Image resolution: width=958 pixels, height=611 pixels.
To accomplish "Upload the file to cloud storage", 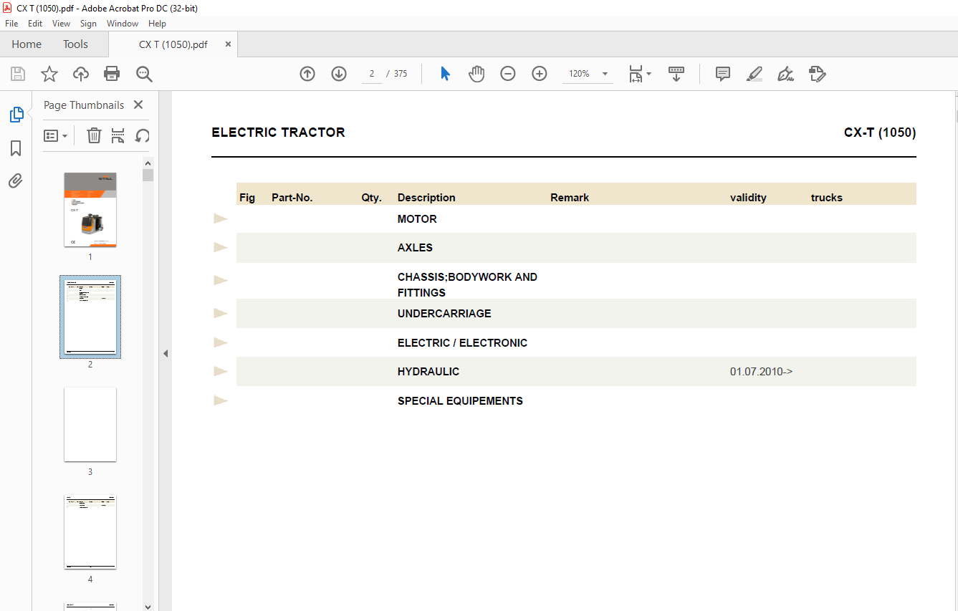I will tap(81, 74).
